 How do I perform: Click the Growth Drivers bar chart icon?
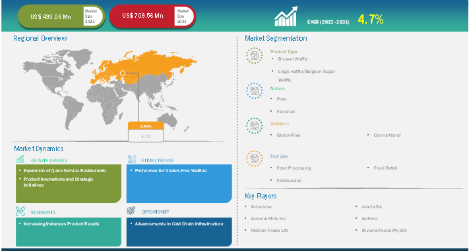[20, 159]
